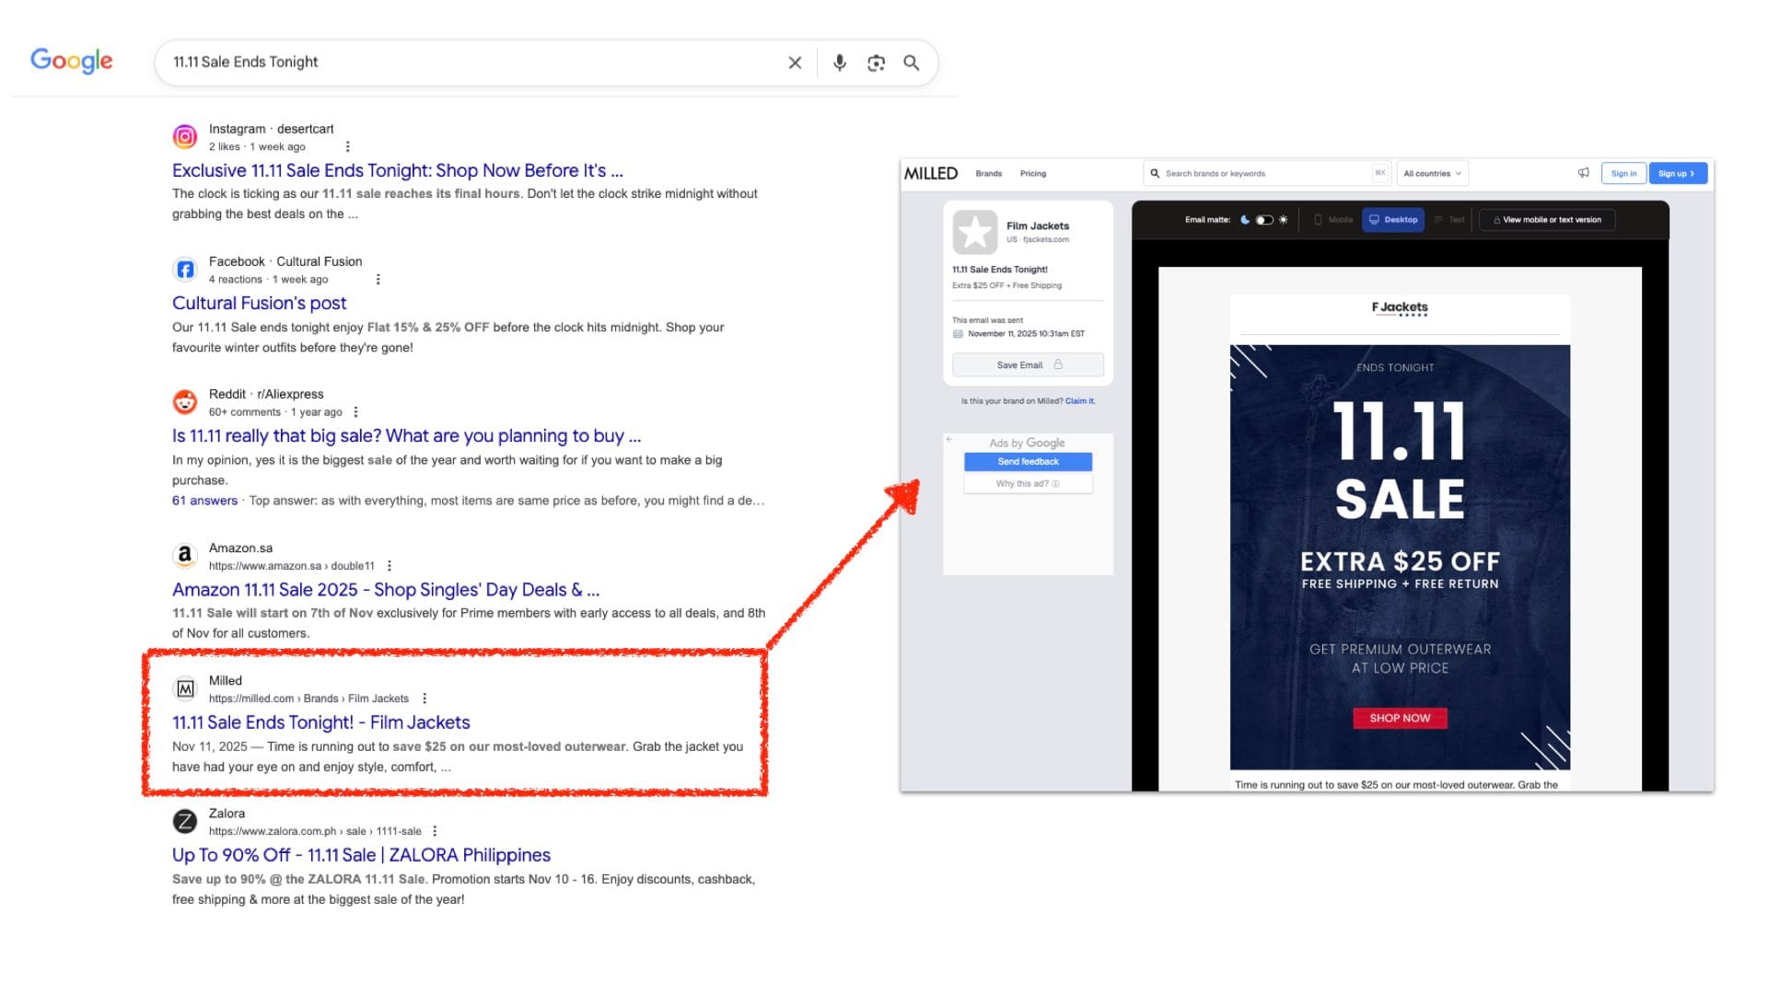Viewport: 1768px width, 994px height.
Task: Open three-dot menu for Instagram desertcart result
Action: (x=347, y=146)
